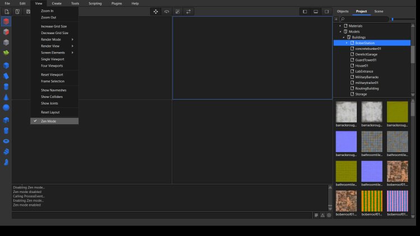The width and height of the screenshot is (420, 236).
Task: Toggle the right side panel layout button
Action: [326, 11]
